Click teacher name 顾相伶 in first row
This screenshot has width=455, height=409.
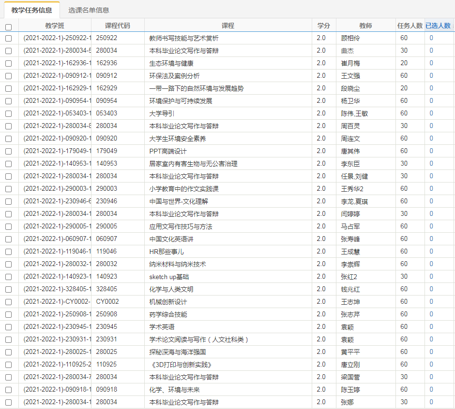(x=350, y=38)
